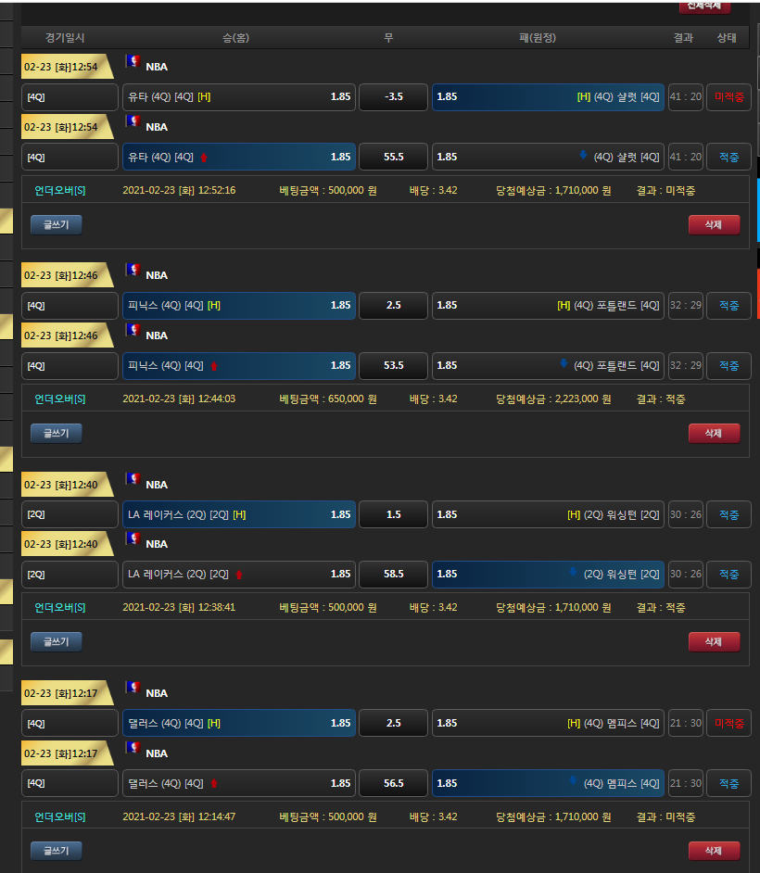Click the -3.5 handicap value cell
760x873 pixels.
click(393, 97)
